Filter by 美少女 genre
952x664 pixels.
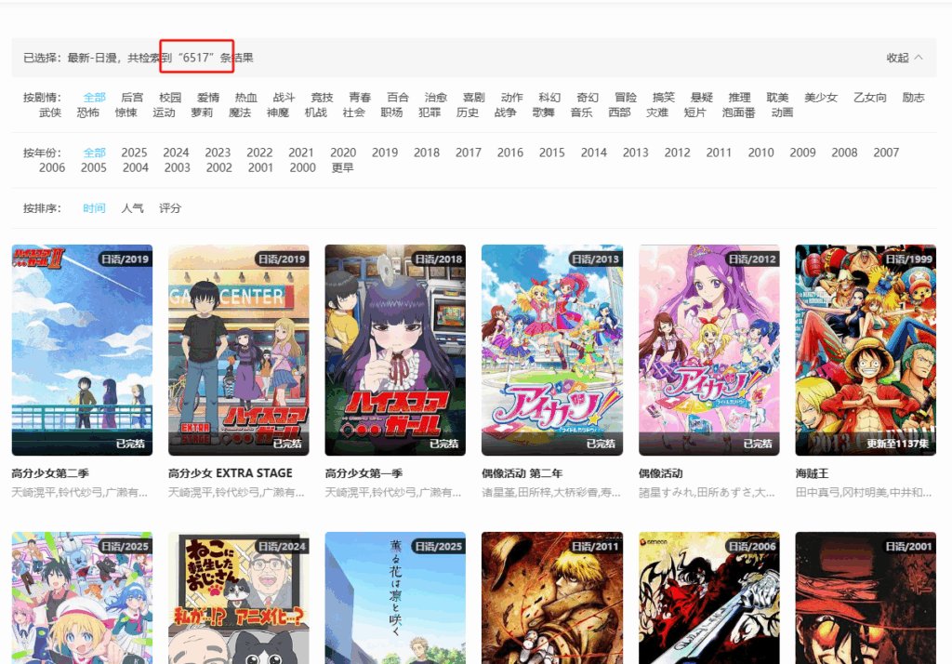click(821, 98)
